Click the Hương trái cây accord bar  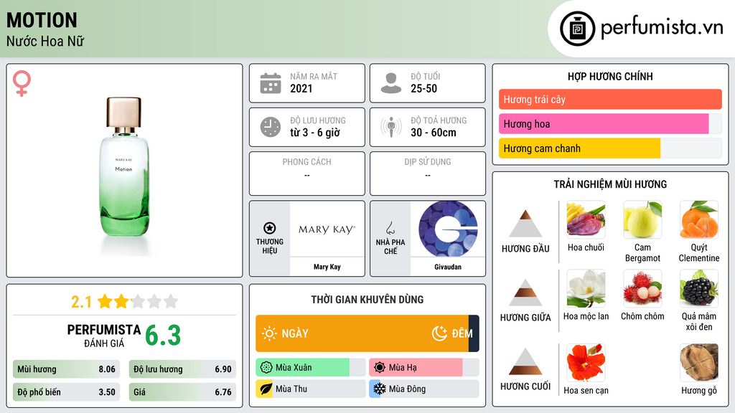pos(610,99)
